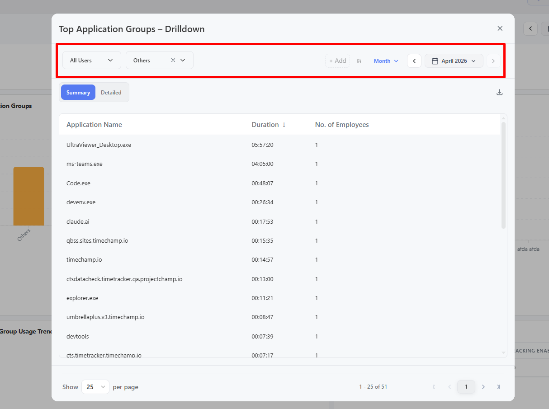Select the explorer.exe application name
The image size is (549, 409).
[82, 298]
